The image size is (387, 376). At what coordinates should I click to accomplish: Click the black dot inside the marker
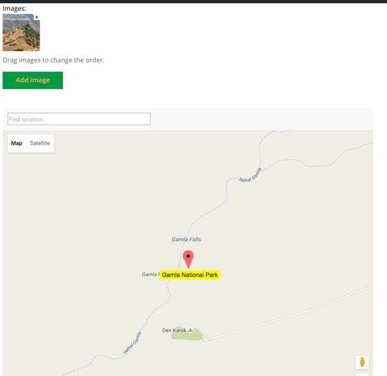pyautogui.click(x=189, y=256)
